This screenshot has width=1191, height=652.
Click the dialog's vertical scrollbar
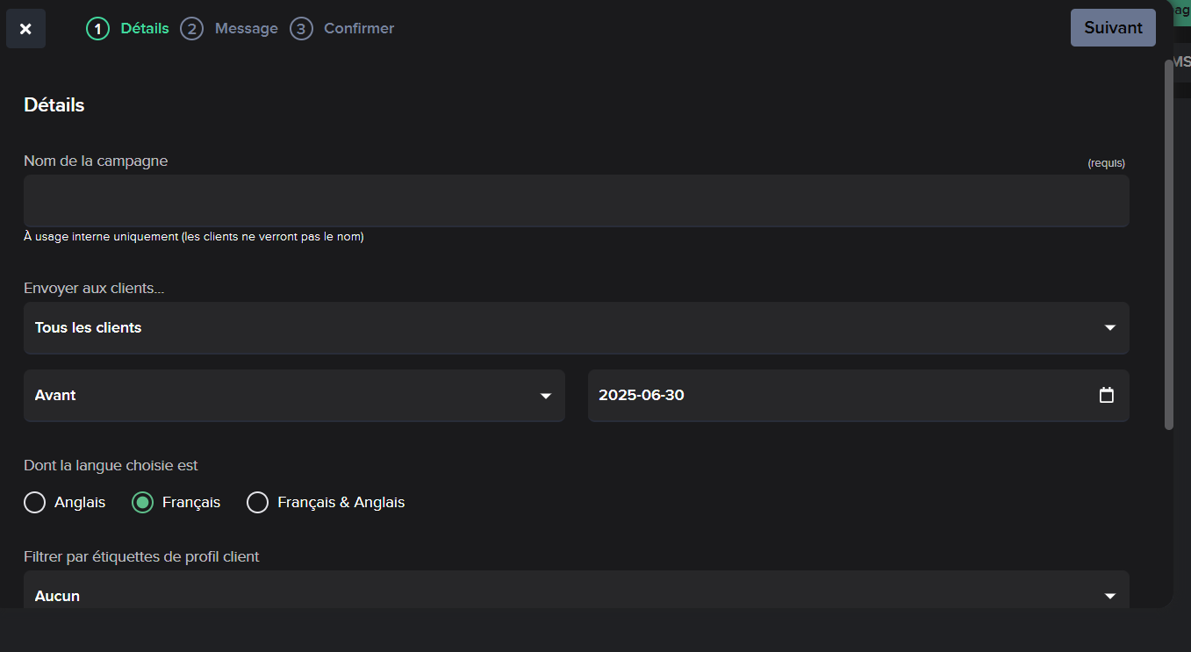coord(1168,246)
